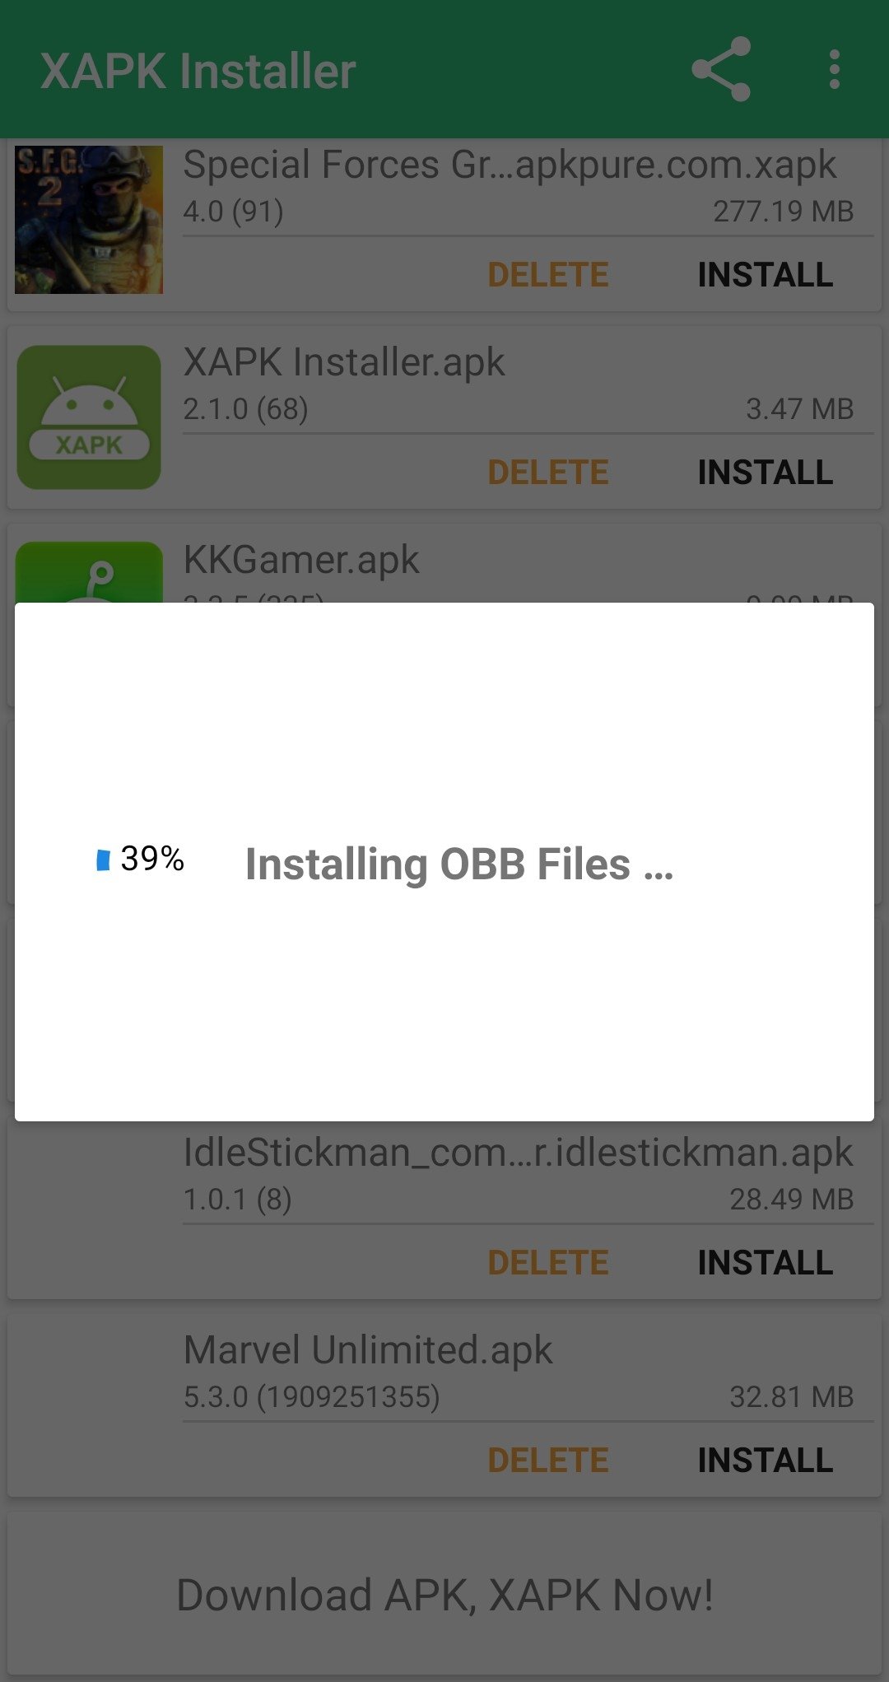This screenshot has height=1682, width=889.
Task: Install Special Forces Group xapk file
Action: tap(766, 275)
